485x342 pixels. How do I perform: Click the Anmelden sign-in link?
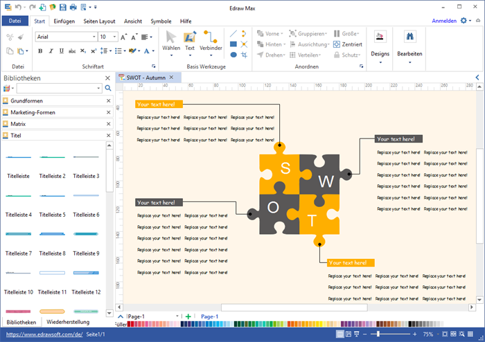pyautogui.click(x=443, y=21)
